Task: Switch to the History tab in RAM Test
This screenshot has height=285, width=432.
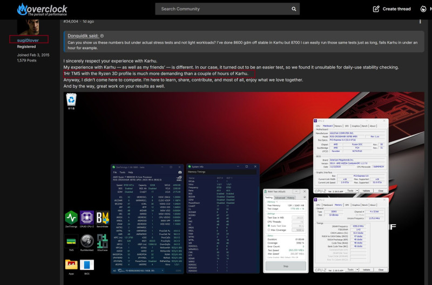Action: [x=291, y=198]
